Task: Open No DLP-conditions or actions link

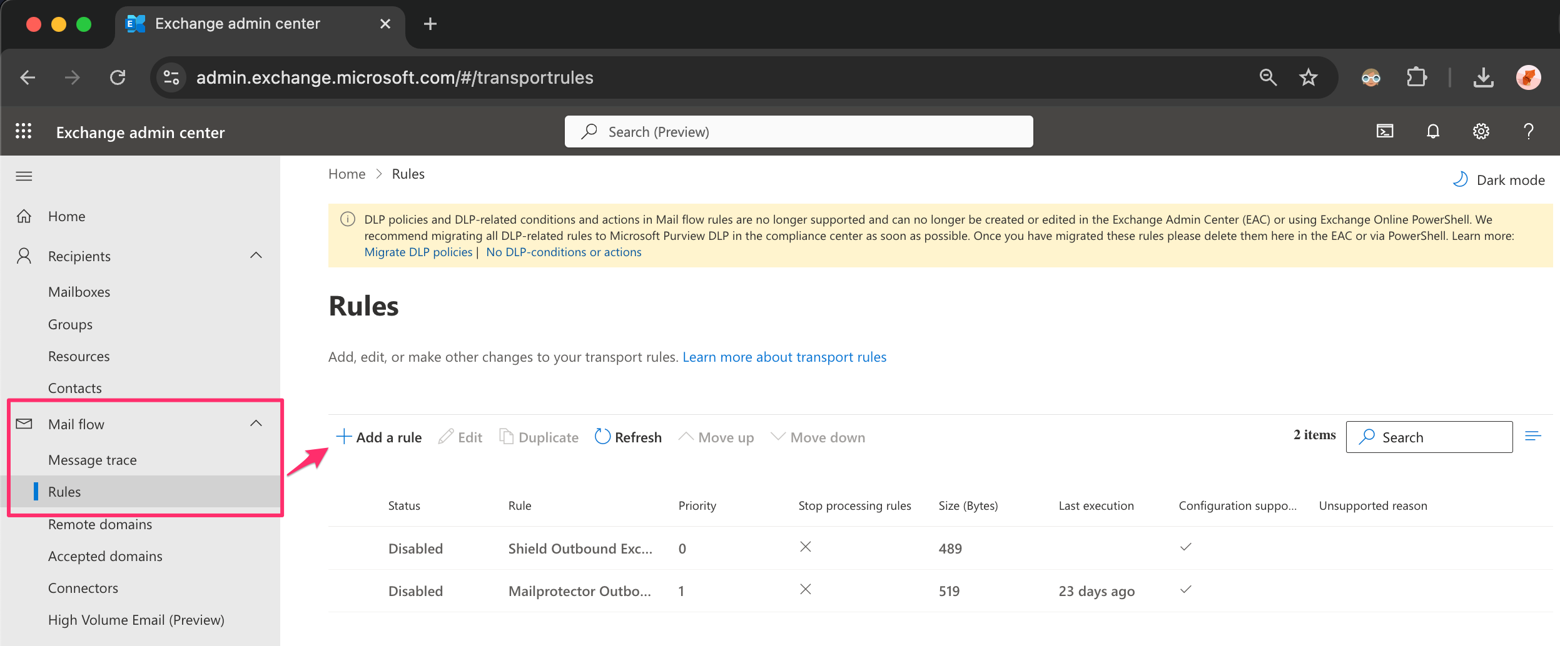Action: point(564,252)
